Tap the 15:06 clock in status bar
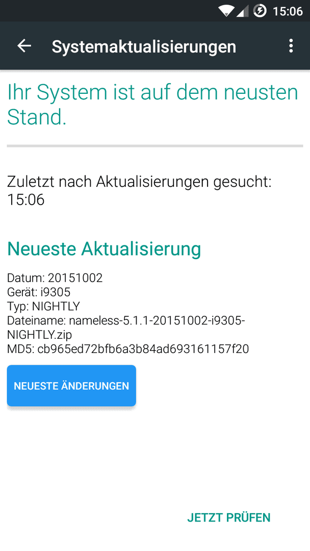 tap(288, 11)
